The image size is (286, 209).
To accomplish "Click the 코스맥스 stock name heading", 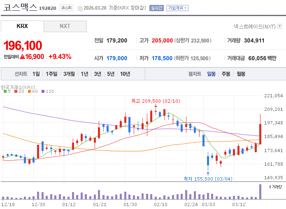I will [x=20, y=7].
